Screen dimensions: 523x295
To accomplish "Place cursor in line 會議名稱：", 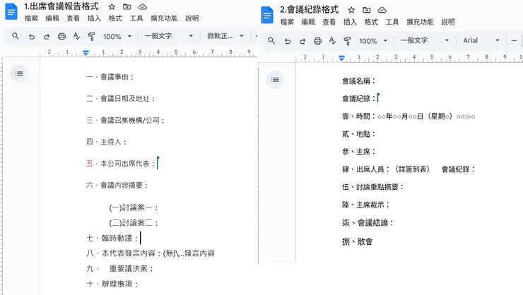I will [x=359, y=81].
